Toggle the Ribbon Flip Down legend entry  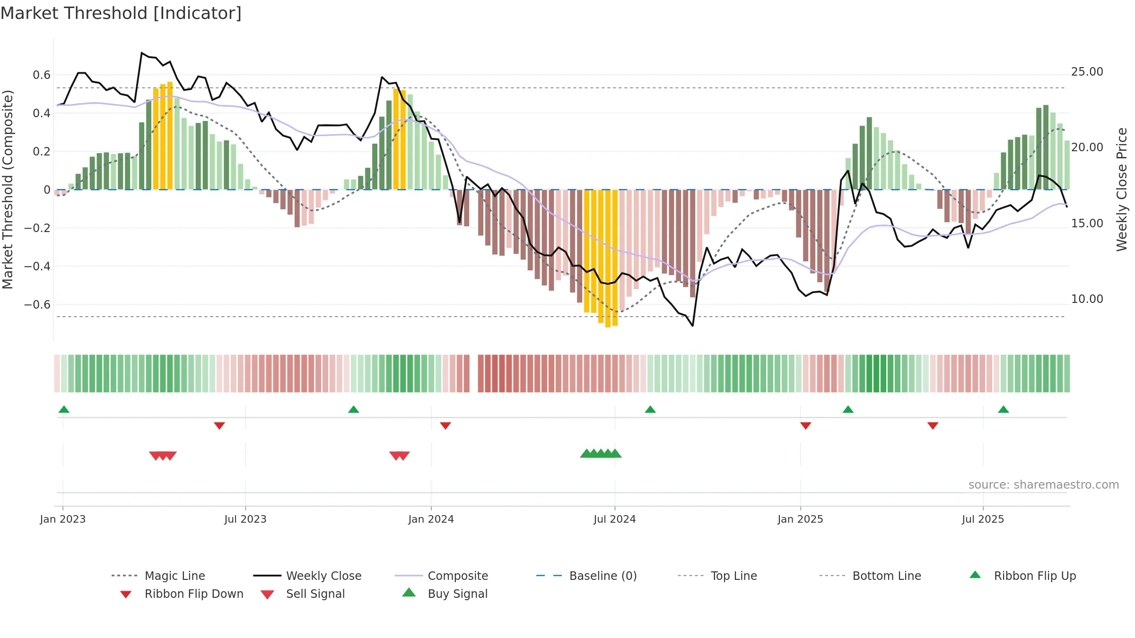pyautogui.click(x=181, y=594)
